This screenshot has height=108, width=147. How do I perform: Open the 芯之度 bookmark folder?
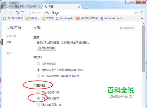[48, 18]
